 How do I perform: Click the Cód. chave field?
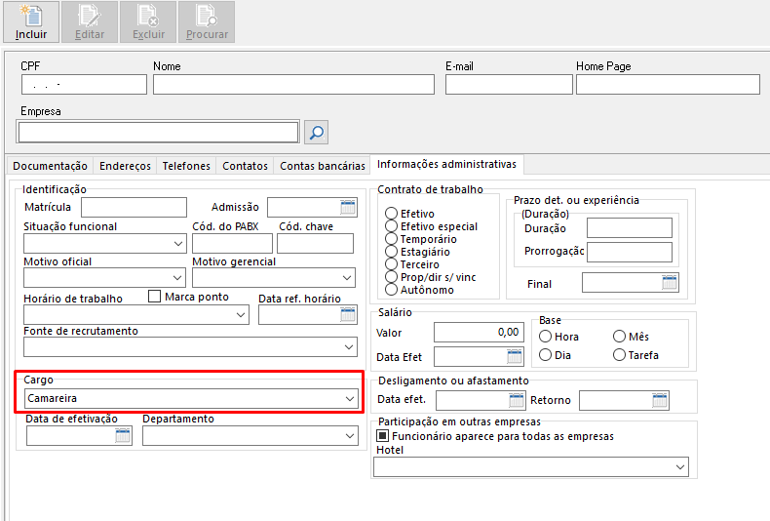[x=315, y=244]
